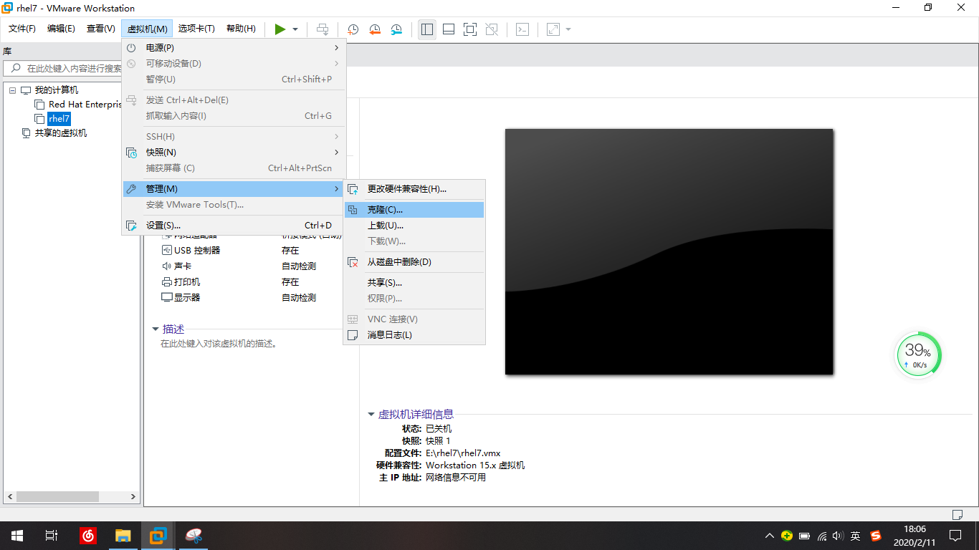Open the 查看(V) menu
979x550 pixels.
(x=101, y=29)
